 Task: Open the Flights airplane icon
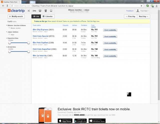click(x=29, y=11)
